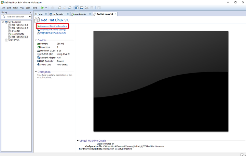
Task: Click Power on this virtual machine link
Action: [54, 26]
